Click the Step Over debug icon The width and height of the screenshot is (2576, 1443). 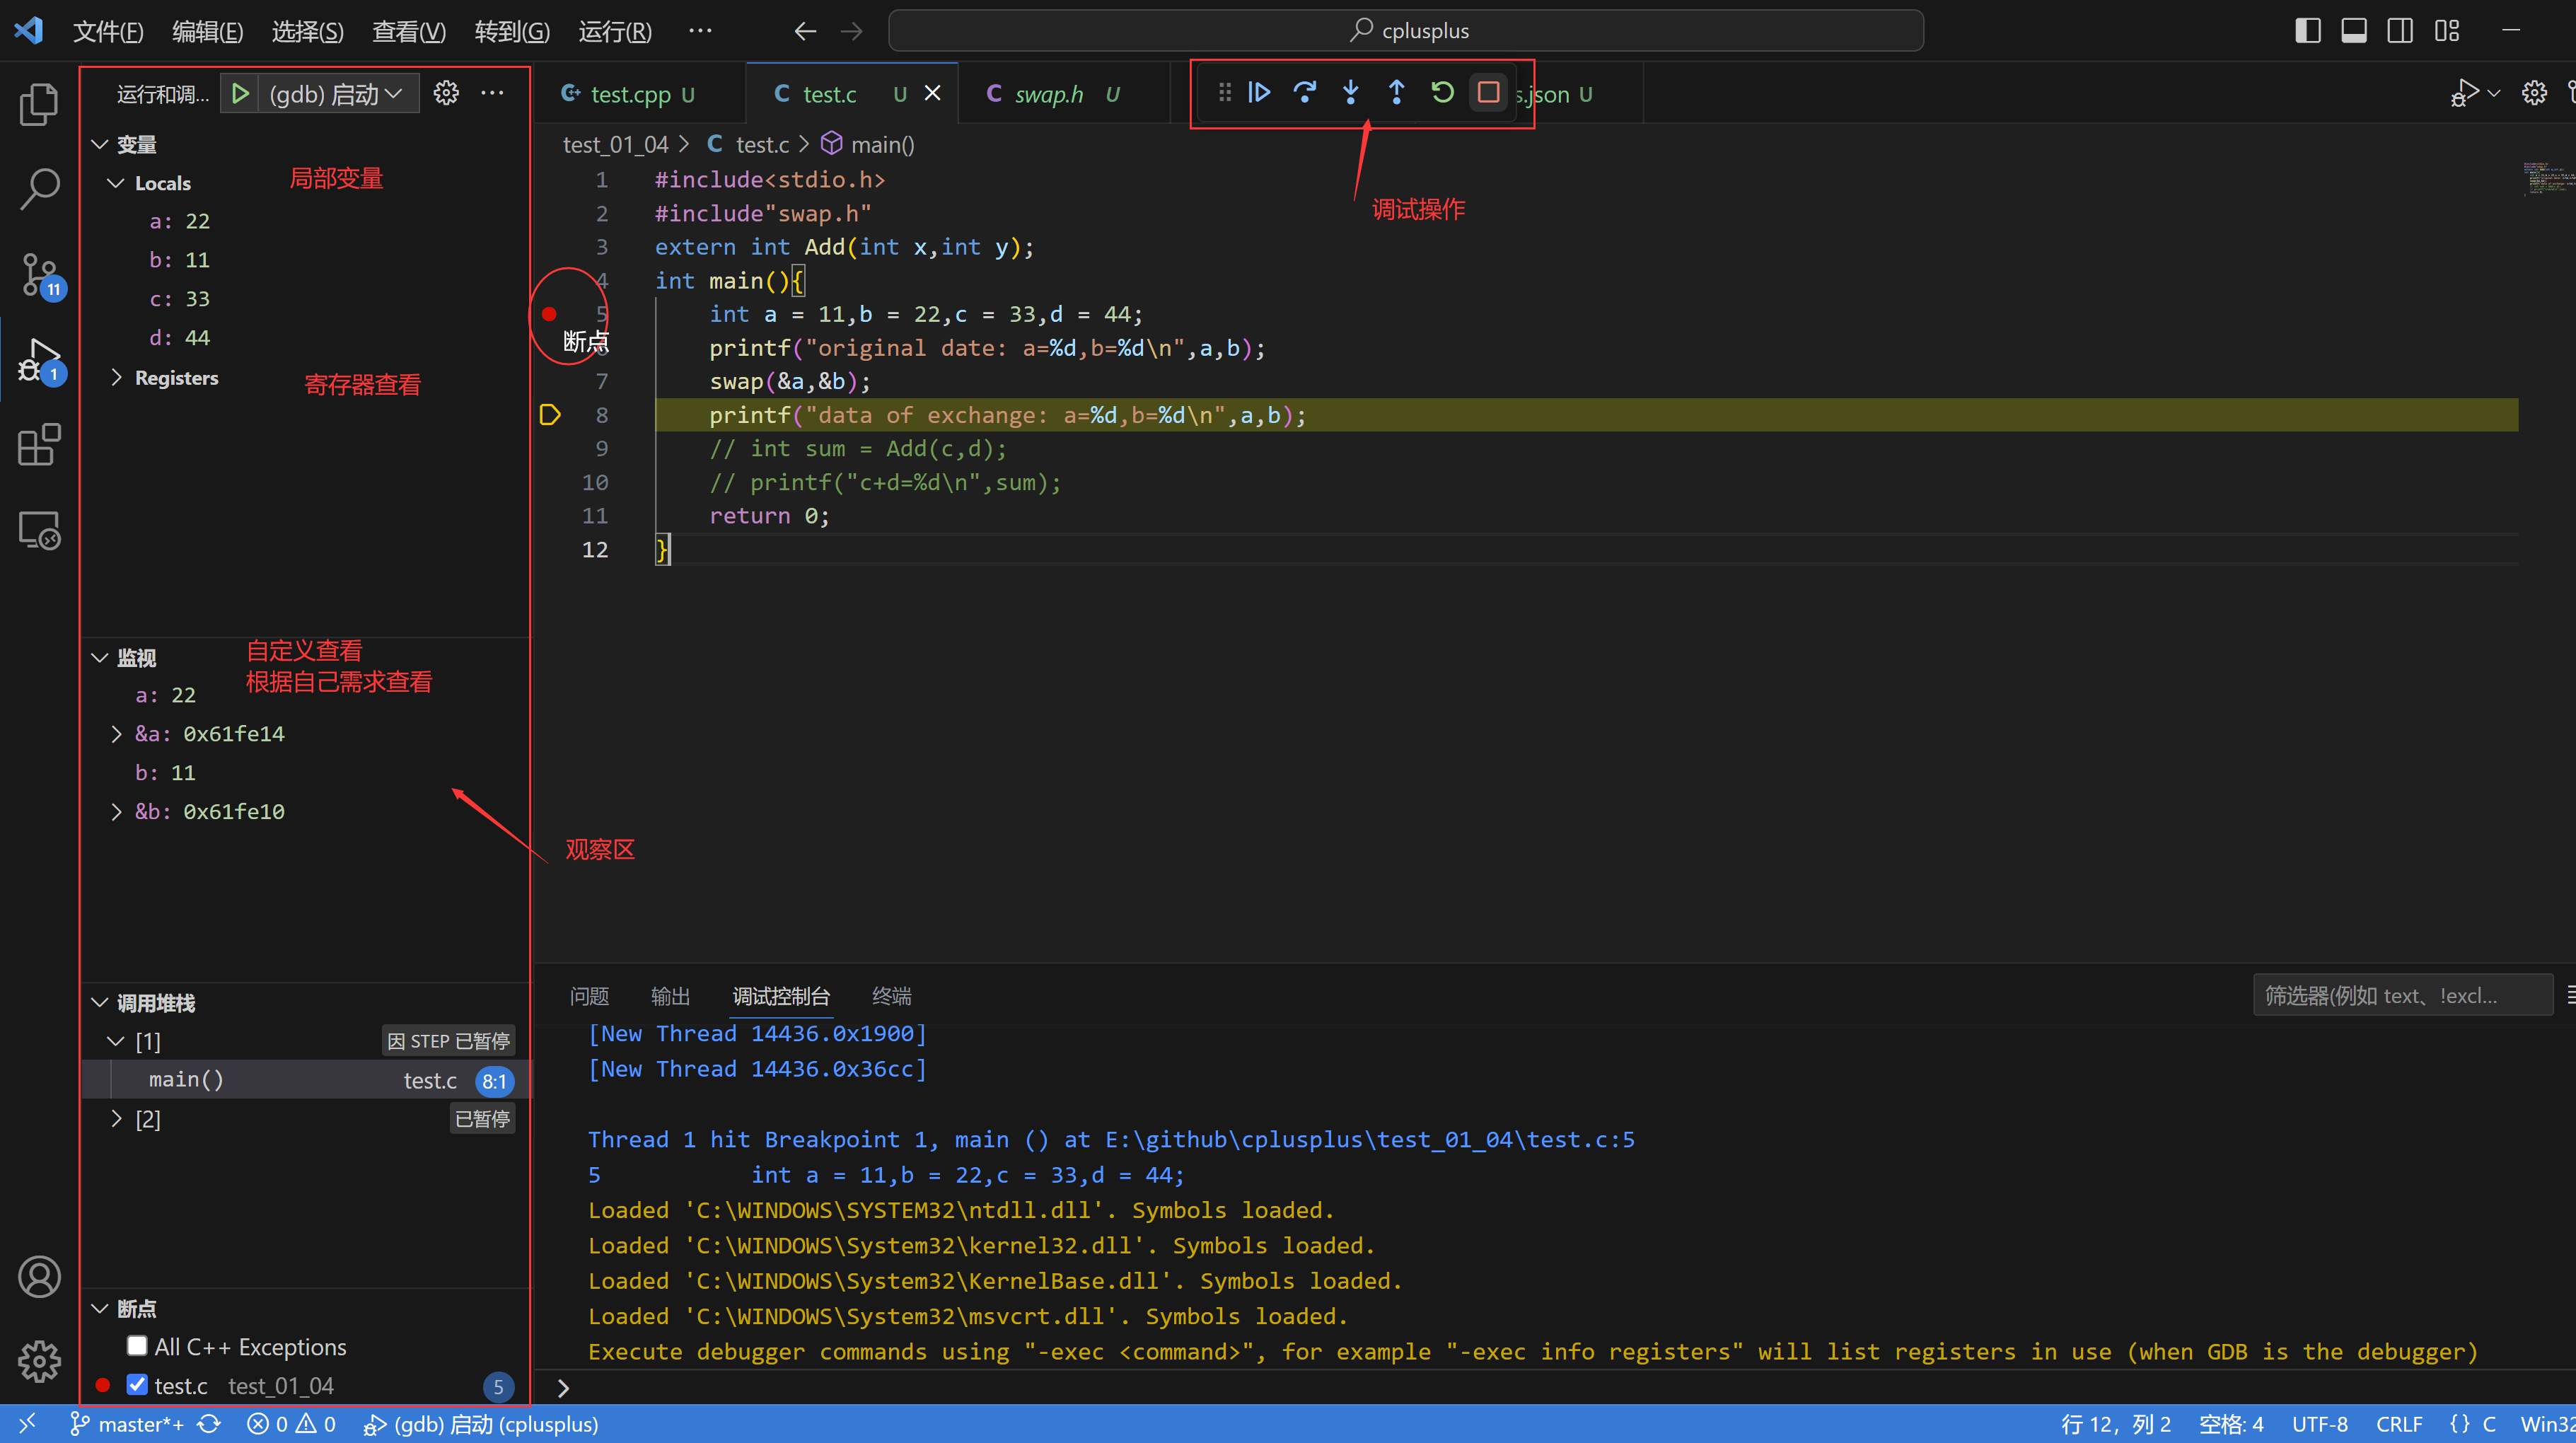[x=1304, y=93]
